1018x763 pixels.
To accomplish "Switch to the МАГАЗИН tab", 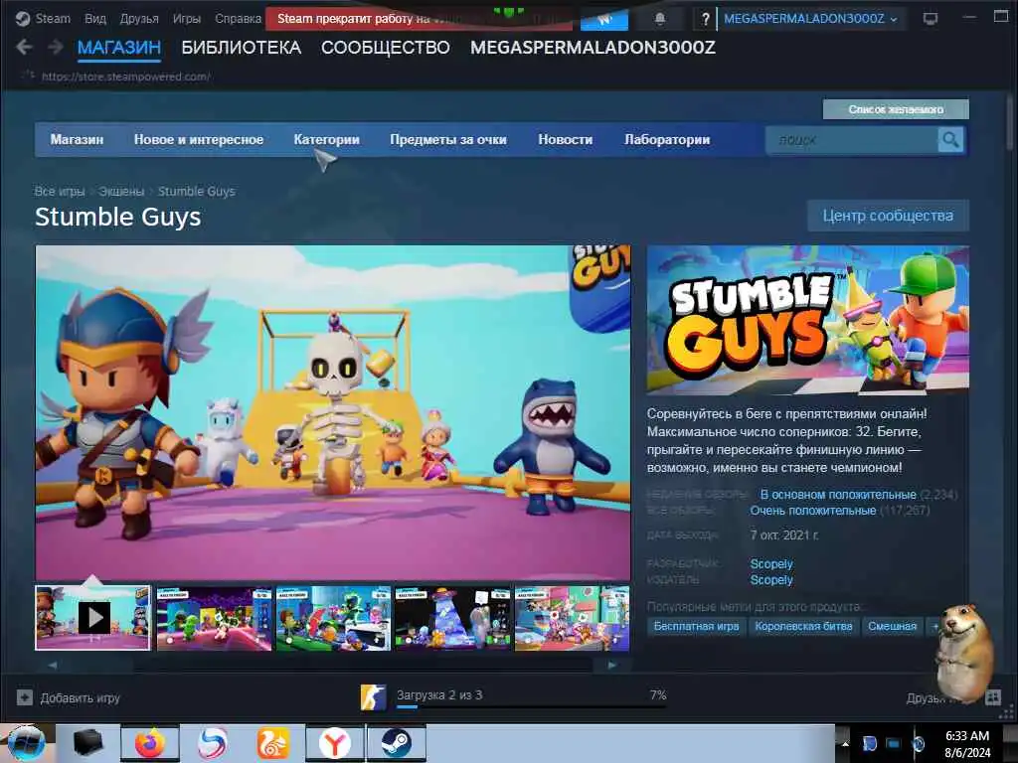I will point(119,48).
